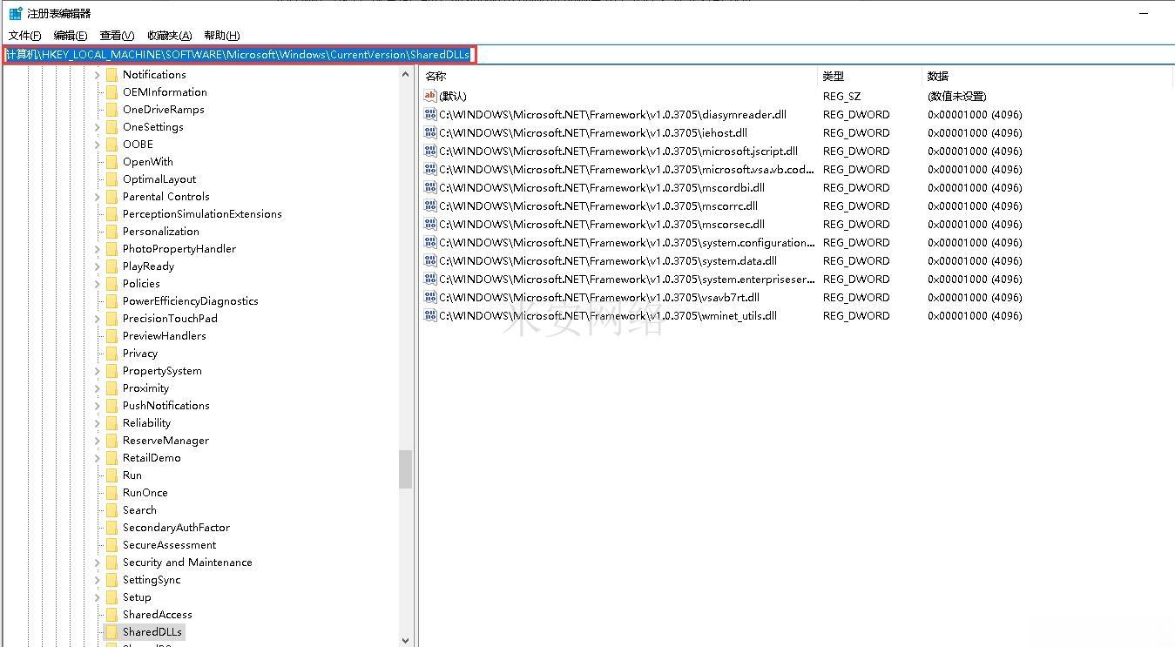Click the folder icon beside Personalization
This screenshot has width=1175, height=647.
(111, 232)
